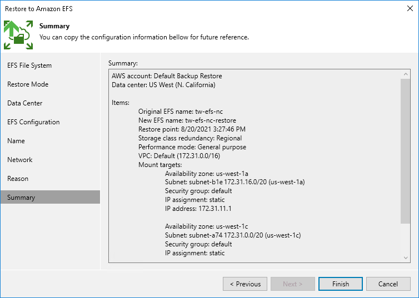
Task: Click the Previous button
Action: point(245,284)
